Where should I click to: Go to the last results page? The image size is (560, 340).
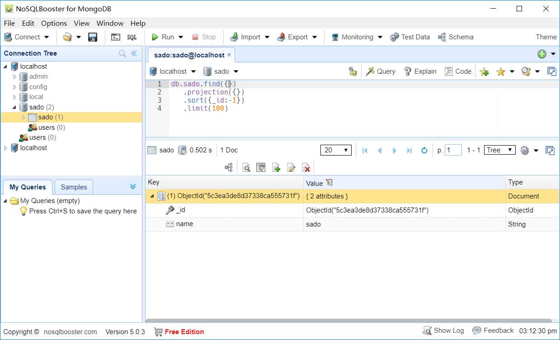click(x=409, y=151)
